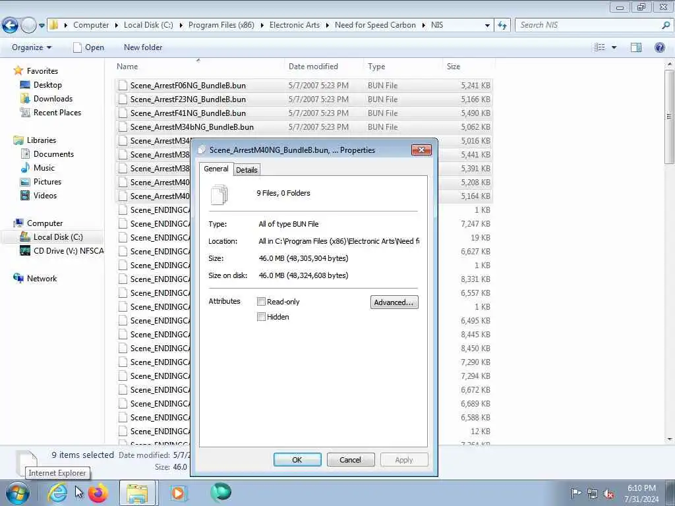
Task: Open Internet Explorer from the taskbar
Action: point(57,493)
